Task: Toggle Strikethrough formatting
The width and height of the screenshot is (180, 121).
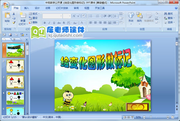Action: [x=59, y=23]
